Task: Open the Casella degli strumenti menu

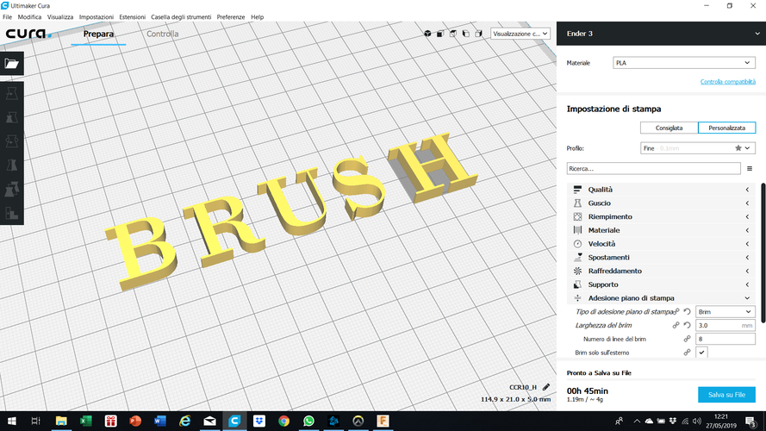Action: (x=181, y=17)
